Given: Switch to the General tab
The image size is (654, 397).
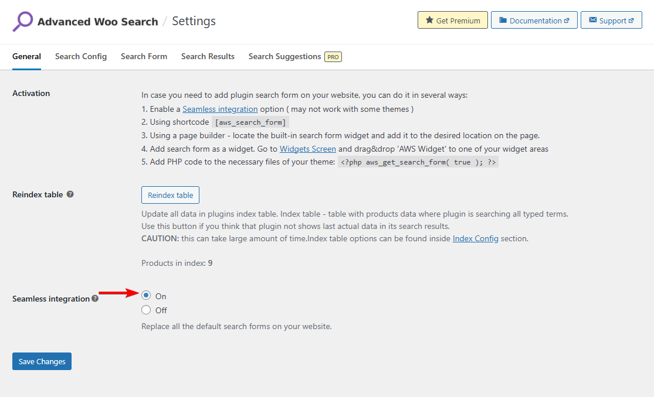Looking at the screenshot, I should 26,57.
